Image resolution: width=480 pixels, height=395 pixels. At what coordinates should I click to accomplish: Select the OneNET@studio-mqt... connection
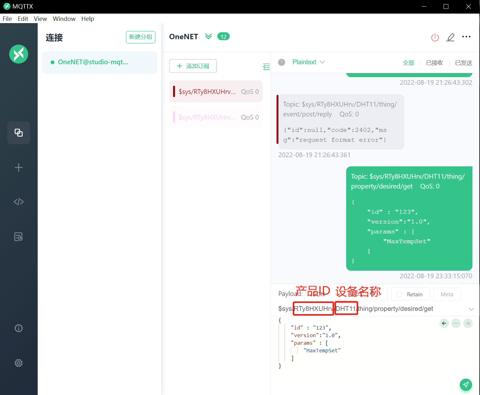100,62
